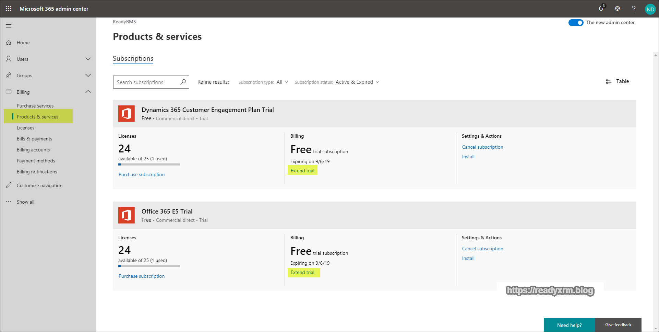
Task: Extend trial for Dynamics 365 plan
Action: 302,171
